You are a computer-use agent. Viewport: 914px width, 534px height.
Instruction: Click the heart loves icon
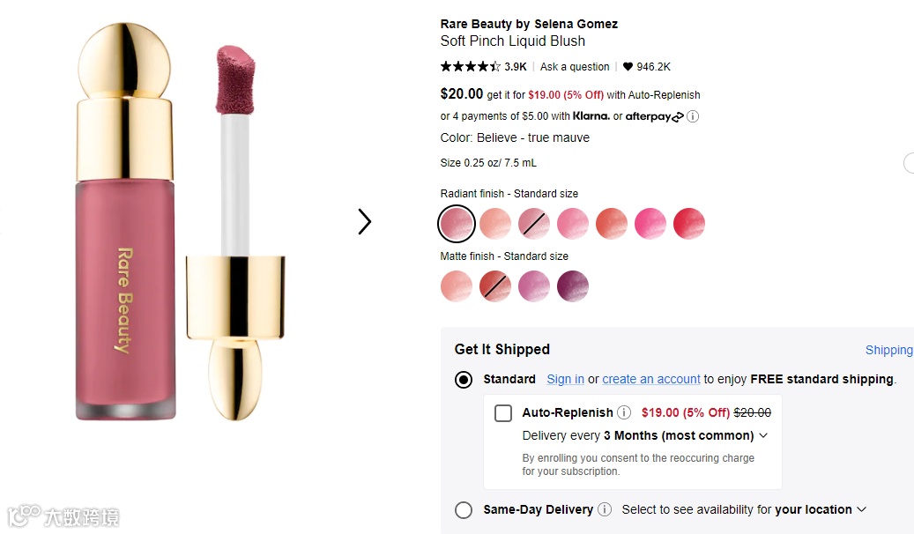(x=628, y=67)
